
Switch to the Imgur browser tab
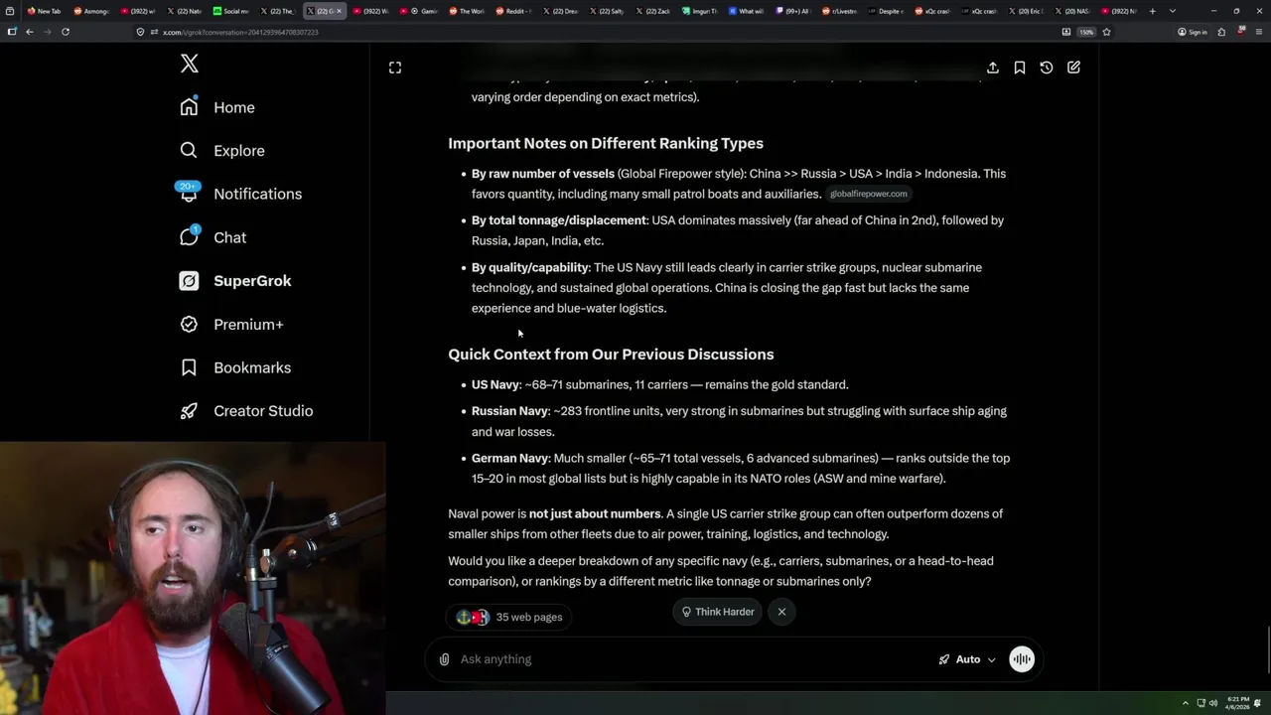click(701, 11)
